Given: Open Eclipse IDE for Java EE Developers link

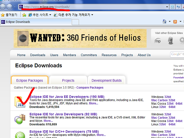Looking at the screenshot, I should pyautogui.click(x=67, y=97).
